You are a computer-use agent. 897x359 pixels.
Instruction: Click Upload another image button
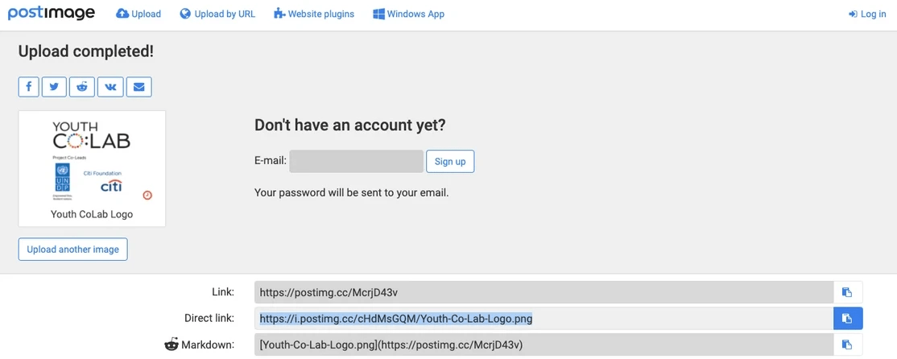[73, 250]
